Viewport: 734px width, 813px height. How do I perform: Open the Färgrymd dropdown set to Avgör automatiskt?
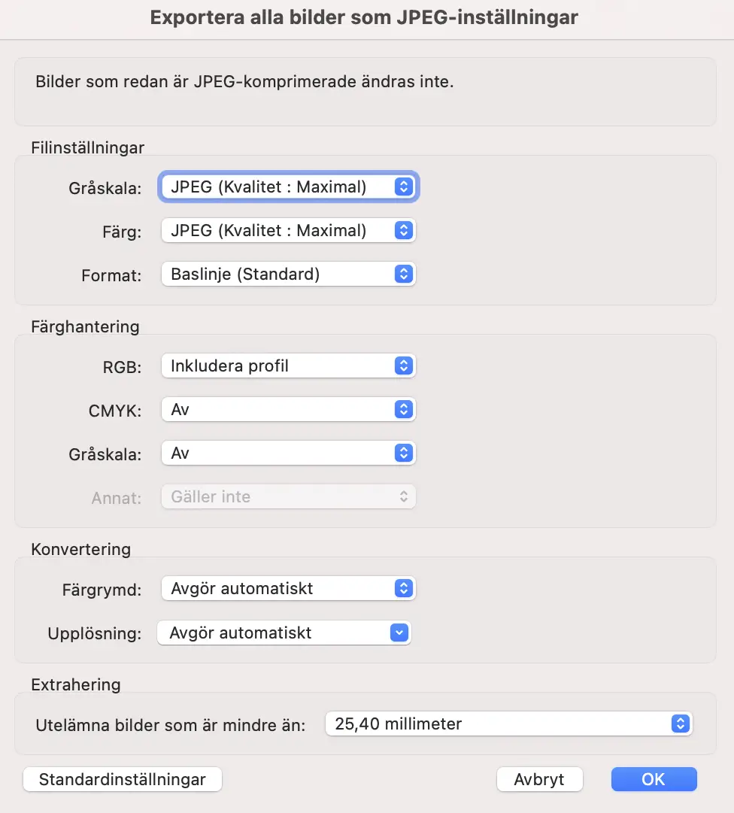coord(288,589)
